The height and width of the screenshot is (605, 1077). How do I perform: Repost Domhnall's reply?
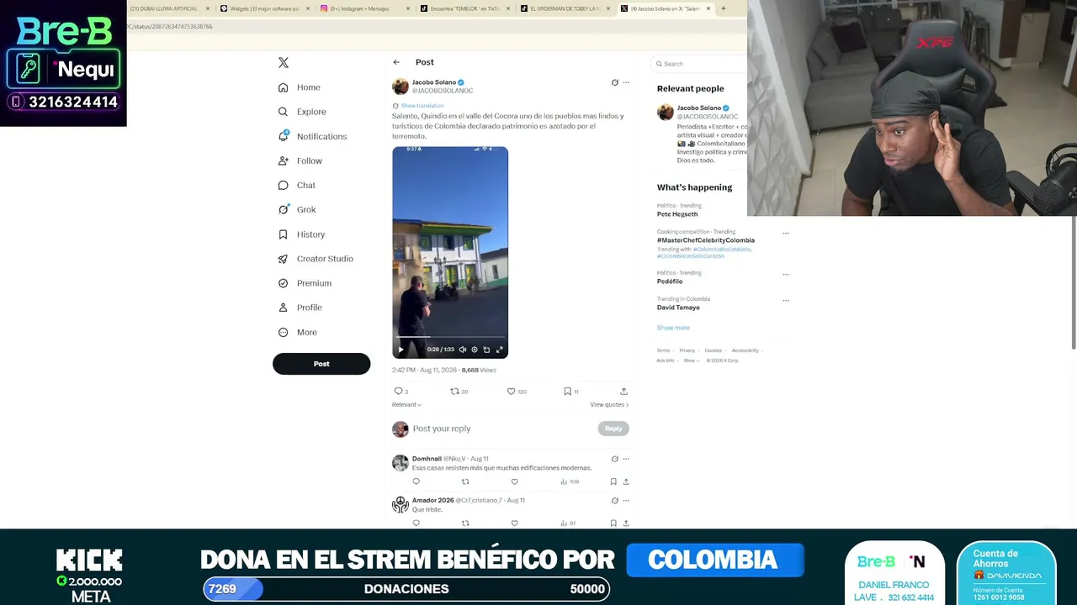click(x=465, y=481)
